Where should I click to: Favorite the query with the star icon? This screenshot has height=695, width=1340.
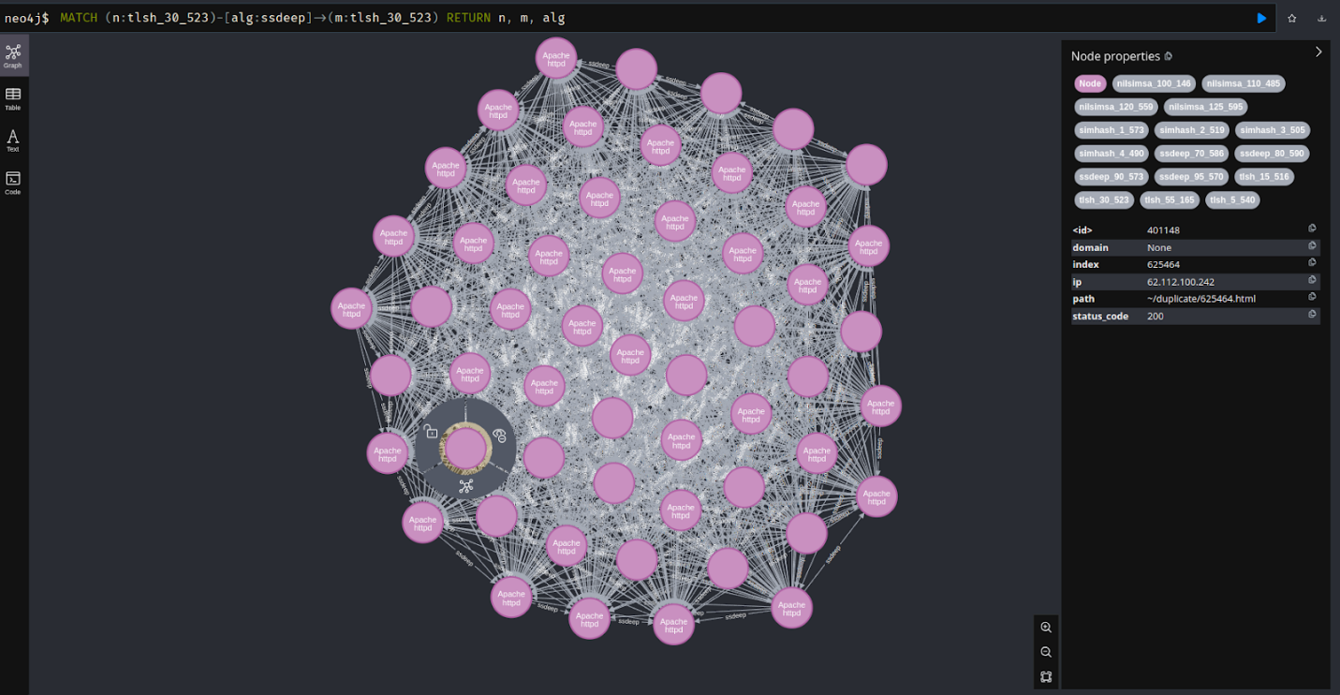click(x=1292, y=18)
